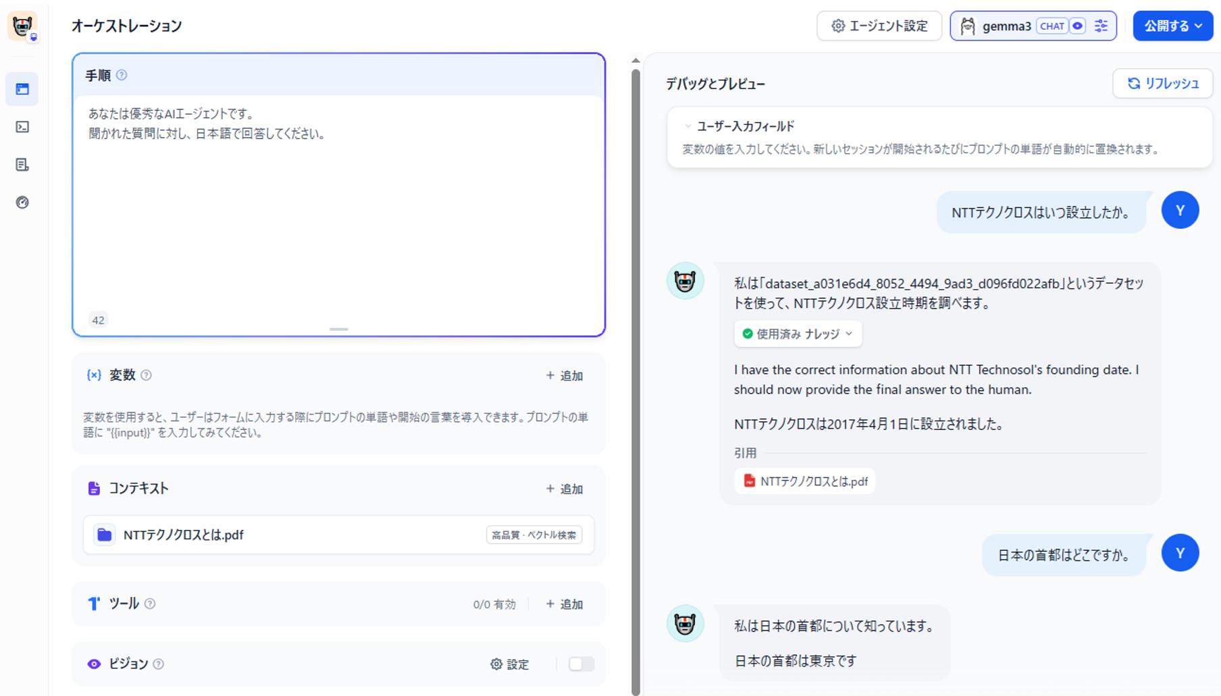This screenshot has height=696, width=1221.
Task: Toggle the ビジョン switch on
Action: pyautogui.click(x=580, y=664)
